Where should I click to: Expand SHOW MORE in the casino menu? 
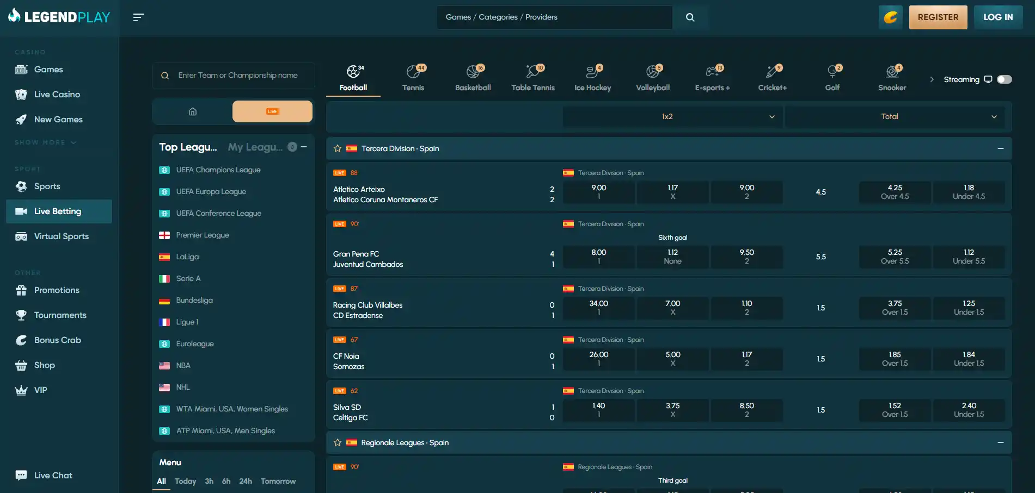pos(46,142)
